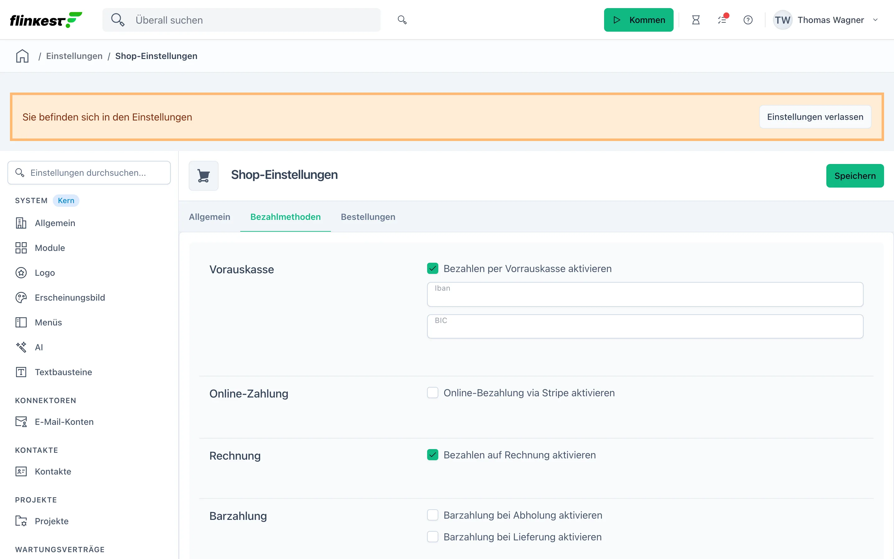The height and width of the screenshot is (559, 894).
Task: Uncheck Bezahlen per Vorrauskasse aktivieren
Action: coord(433,268)
